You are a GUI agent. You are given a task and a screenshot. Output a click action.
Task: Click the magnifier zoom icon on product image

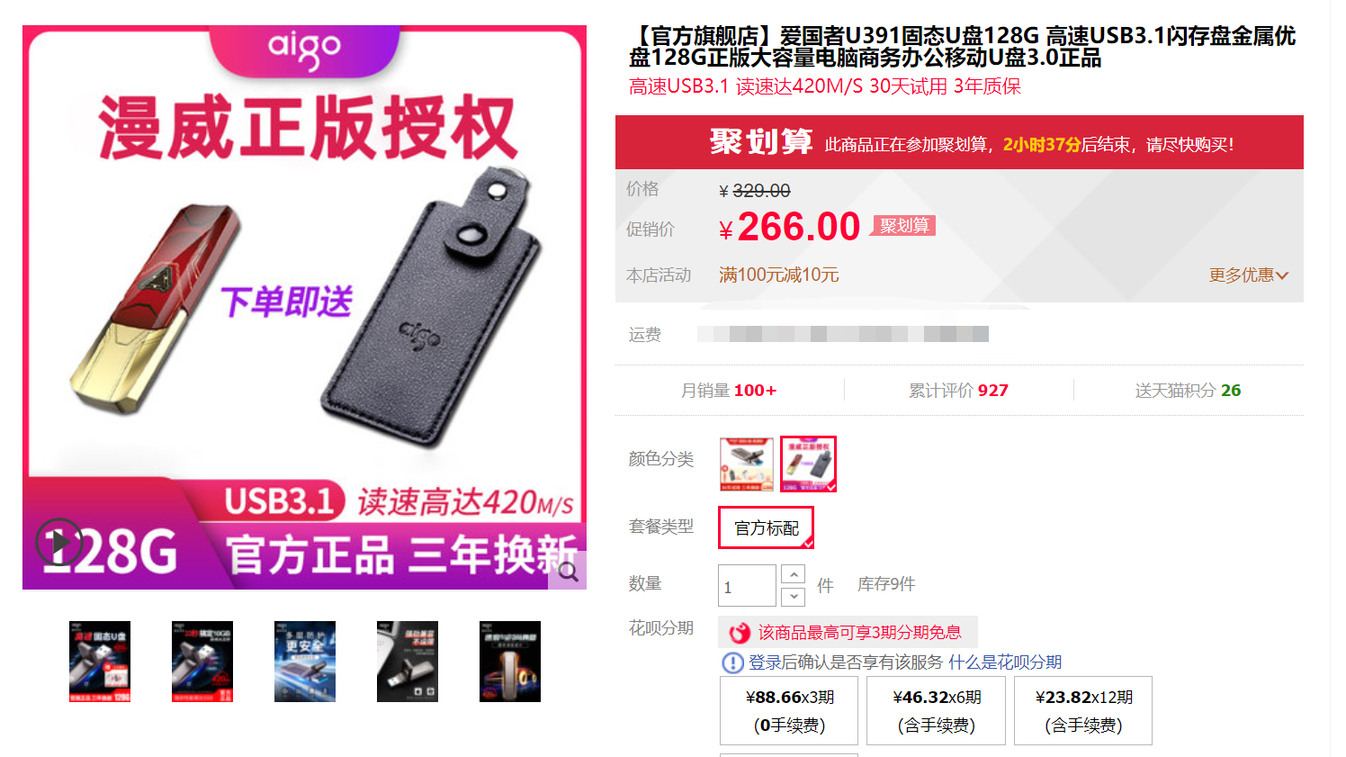click(x=568, y=571)
